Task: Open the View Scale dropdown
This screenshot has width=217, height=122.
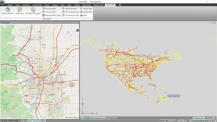Action: [211, 118]
